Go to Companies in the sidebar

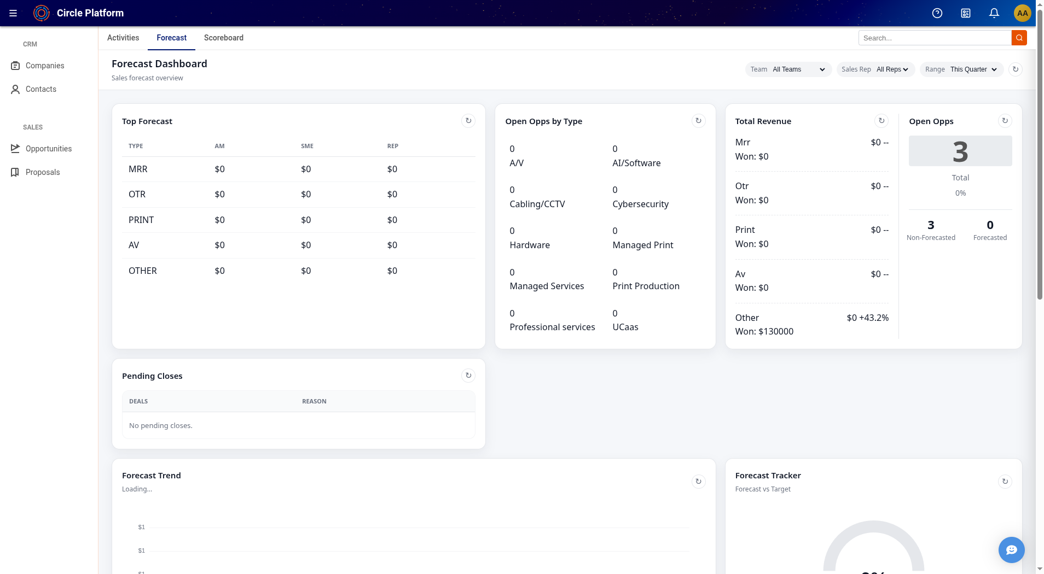click(45, 66)
